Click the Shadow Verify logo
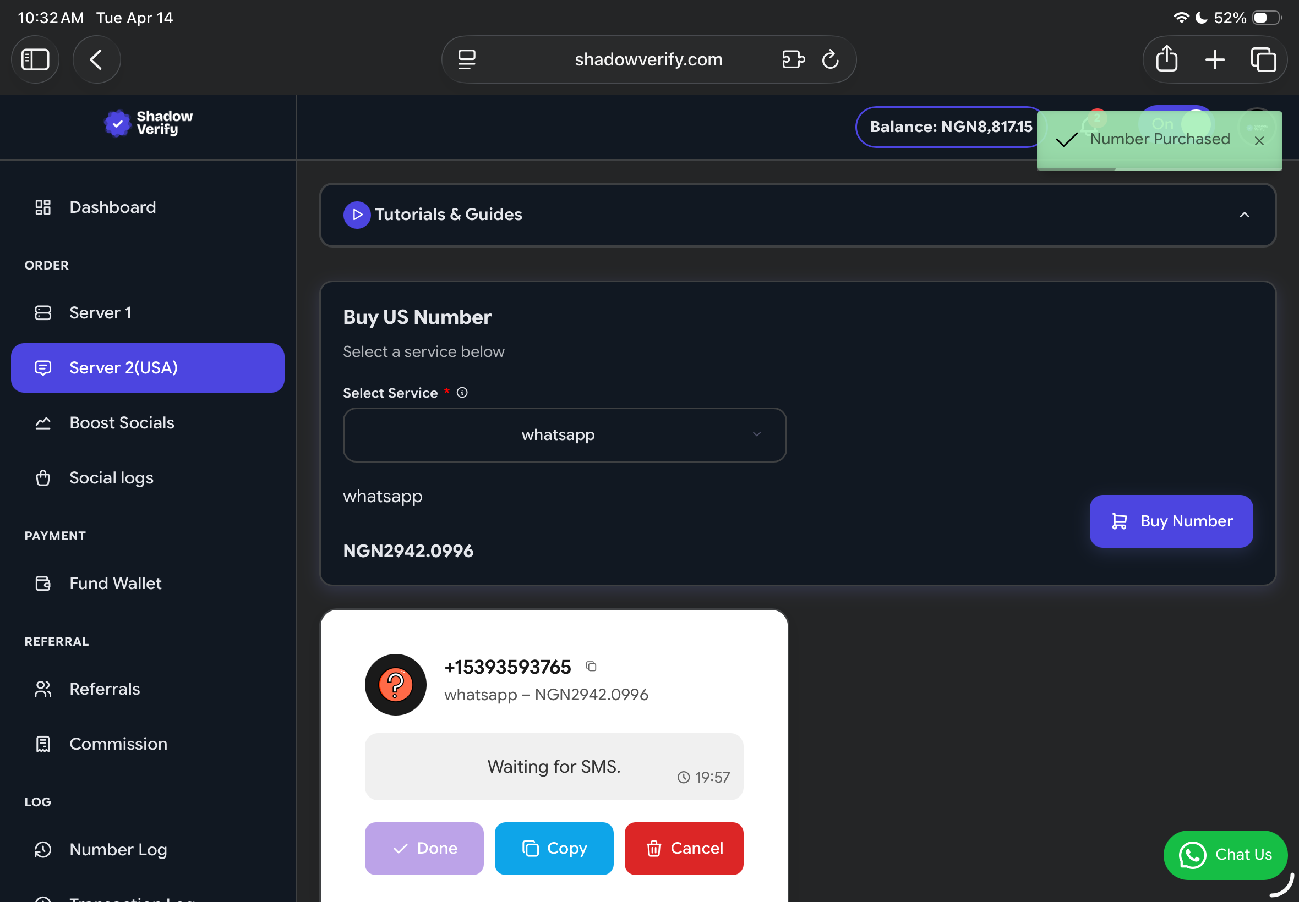The width and height of the screenshot is (1299, 902). click(x=147, y=123)
